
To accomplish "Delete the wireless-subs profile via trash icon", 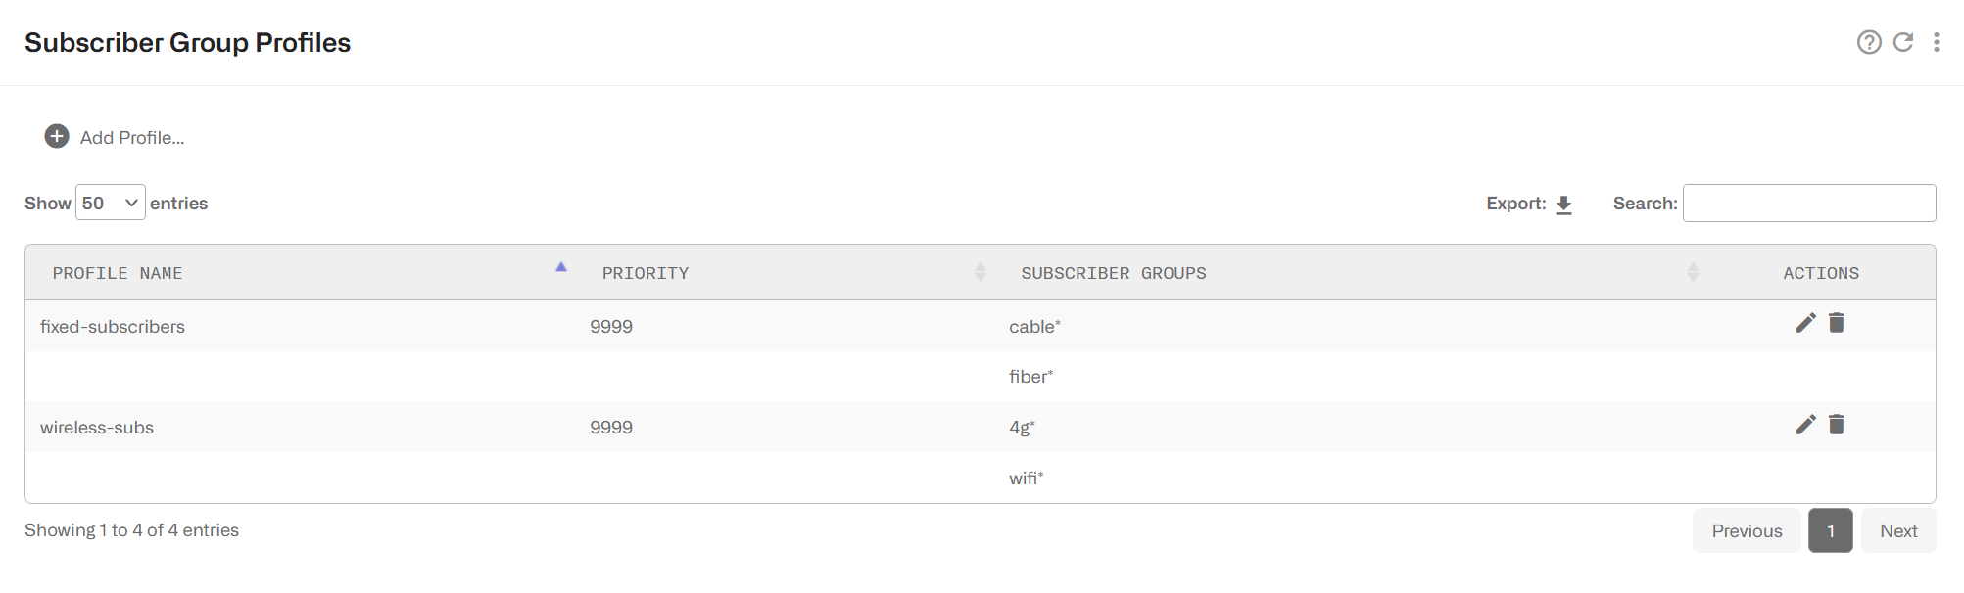I will pyautogui.click(x=1837, y=424).
